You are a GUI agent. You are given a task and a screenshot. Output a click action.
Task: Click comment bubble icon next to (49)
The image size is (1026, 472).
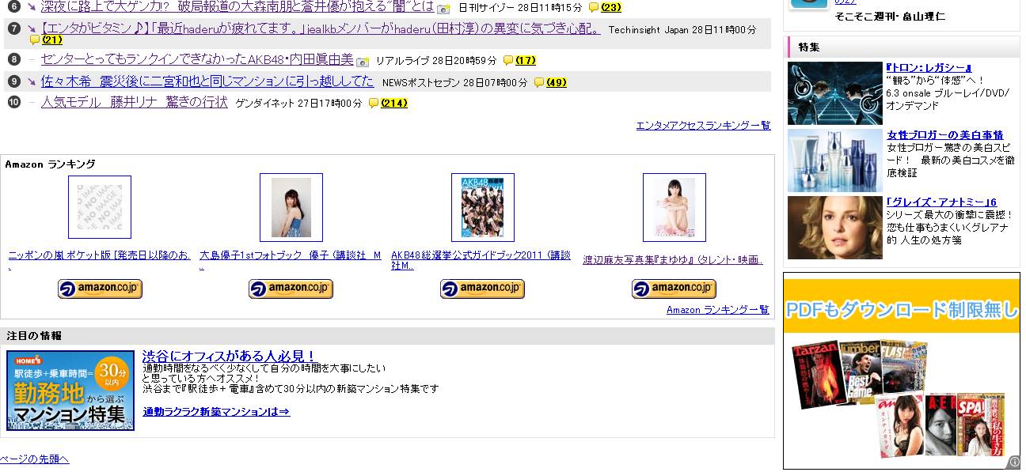(x=539, y=82)
